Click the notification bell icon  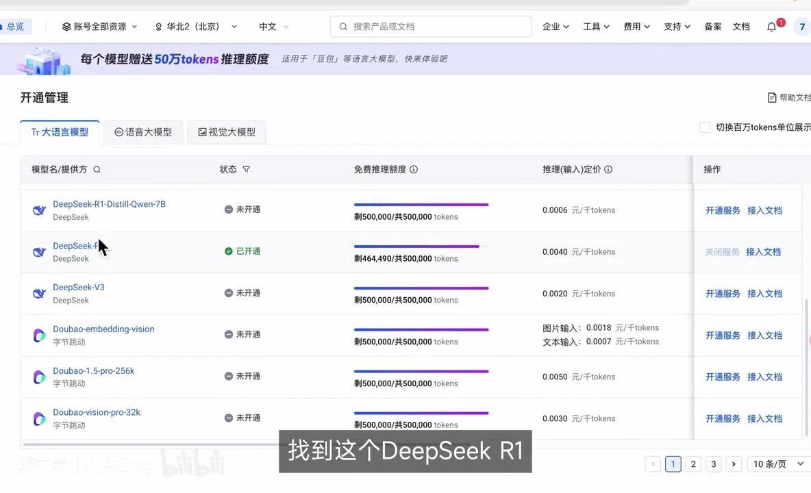(771, 27)
